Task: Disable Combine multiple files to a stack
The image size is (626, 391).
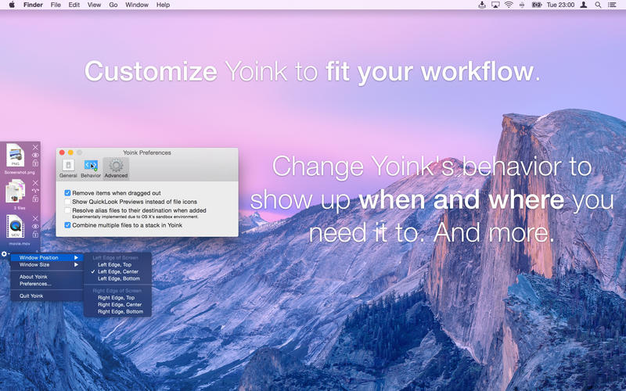Action: (x=68, y=224)
